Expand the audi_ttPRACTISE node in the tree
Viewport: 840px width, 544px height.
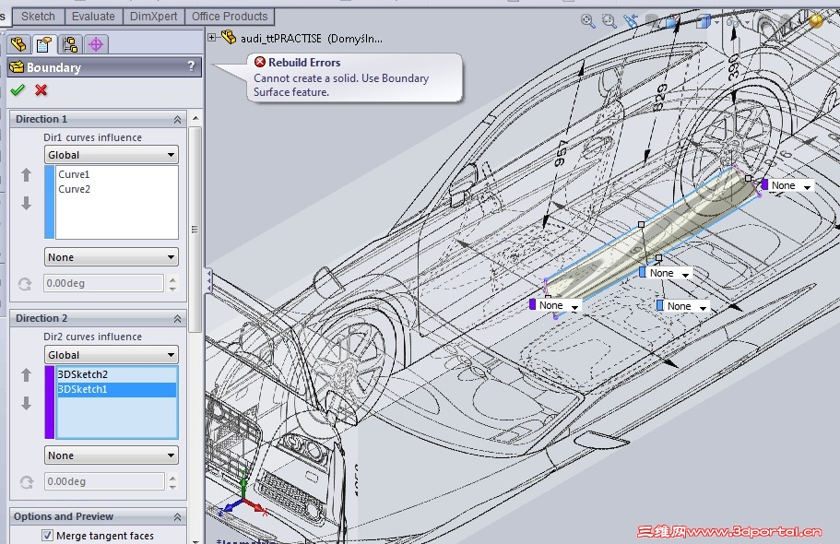point(214,37)
